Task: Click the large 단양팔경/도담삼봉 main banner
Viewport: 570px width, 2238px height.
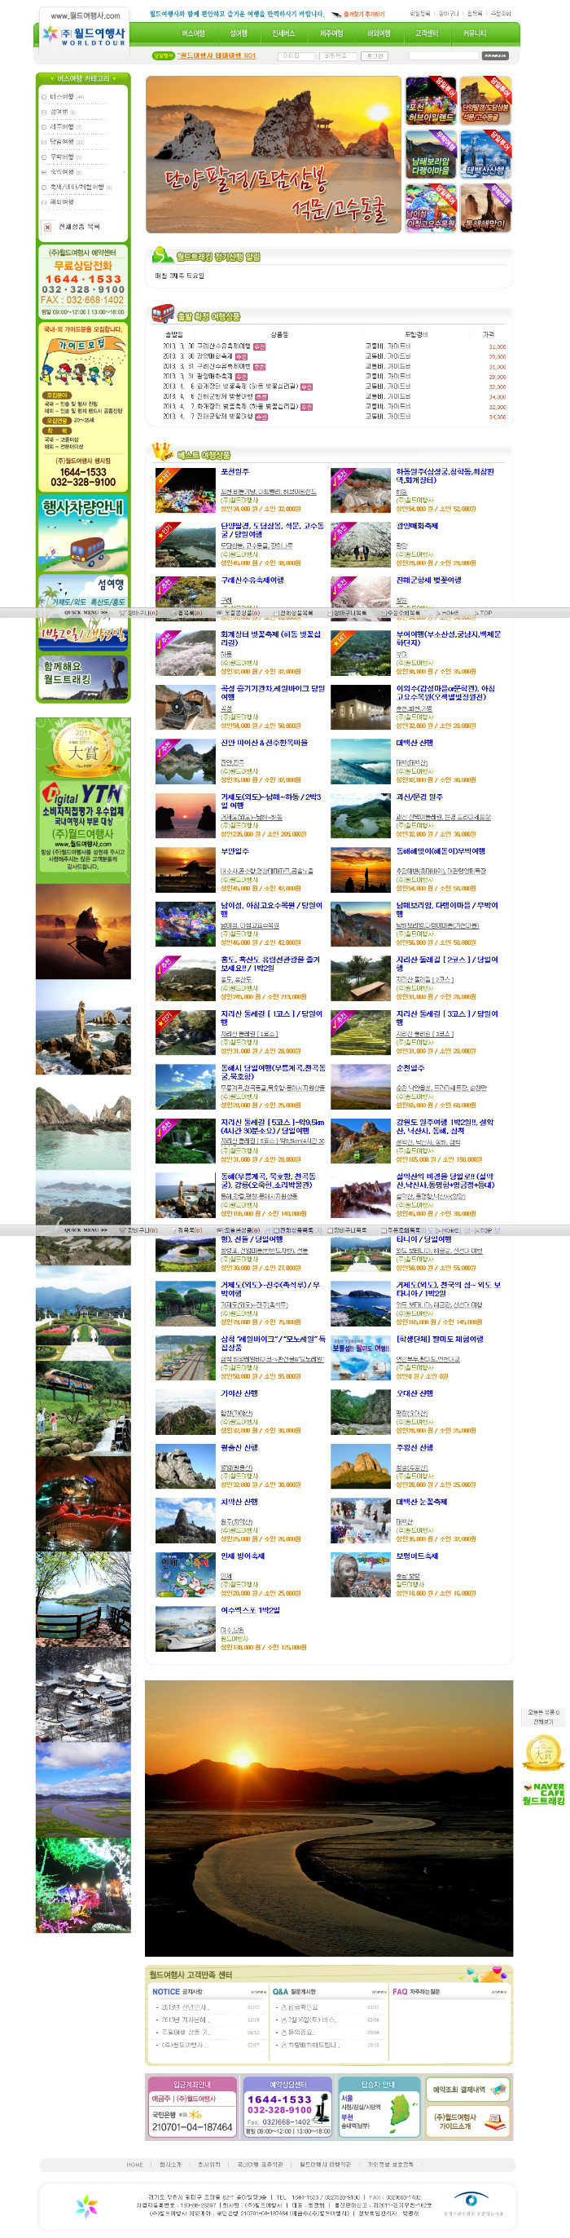Action: [x=273, y=155]
